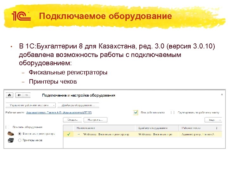This screenshot has height=171, width=228.
Task: Select the Принтеры чеков radio button
Action: point(20,140)
